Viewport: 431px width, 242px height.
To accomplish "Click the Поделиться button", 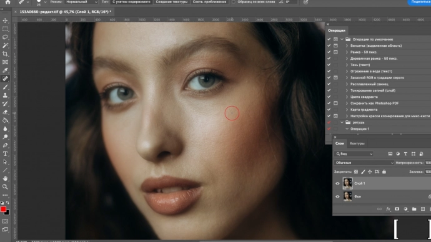I will (420, 2).
